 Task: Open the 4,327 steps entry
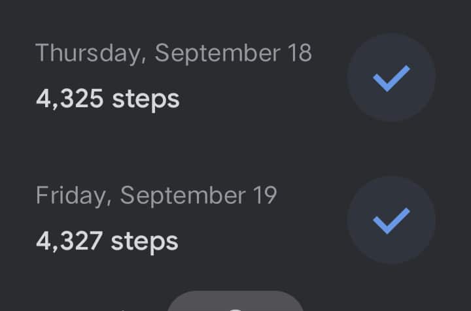(107, 241)
